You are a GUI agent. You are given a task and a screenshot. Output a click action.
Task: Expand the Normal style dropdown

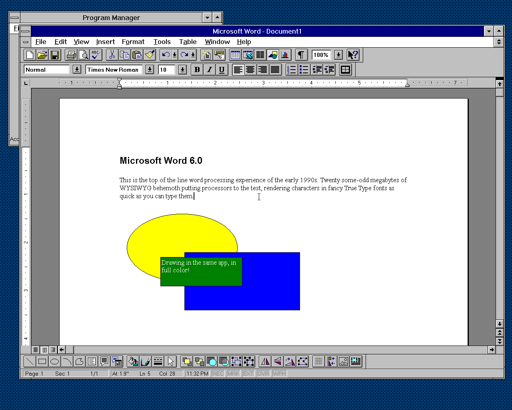coord(77,70)
